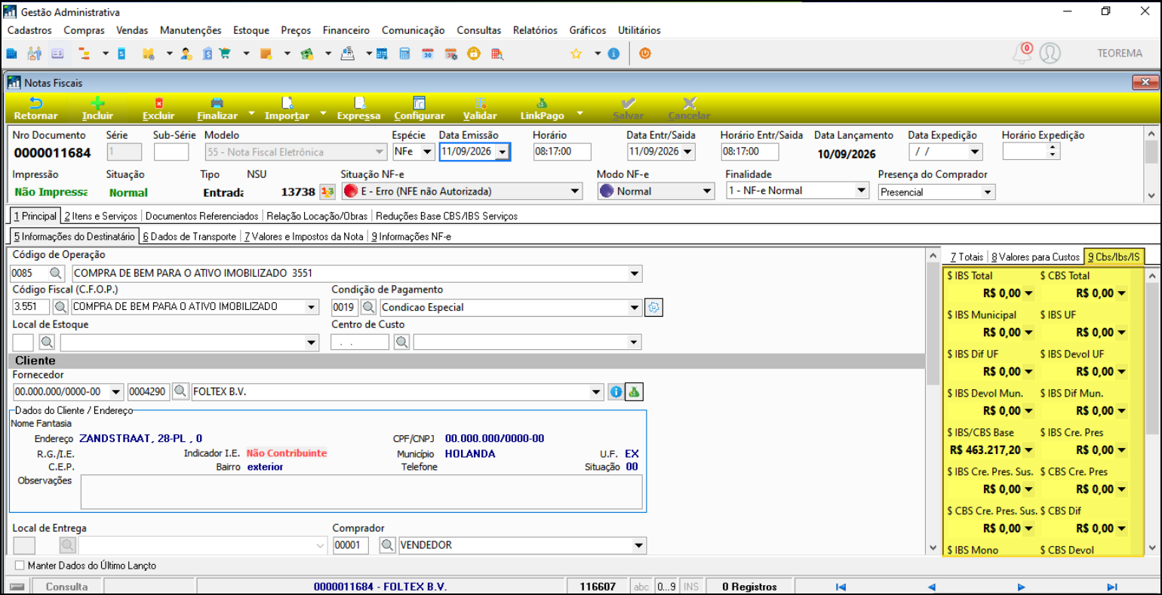Click the Retornar toolbar button
1162x595 pixels.
pyautogui.click(x=35, y=109)
